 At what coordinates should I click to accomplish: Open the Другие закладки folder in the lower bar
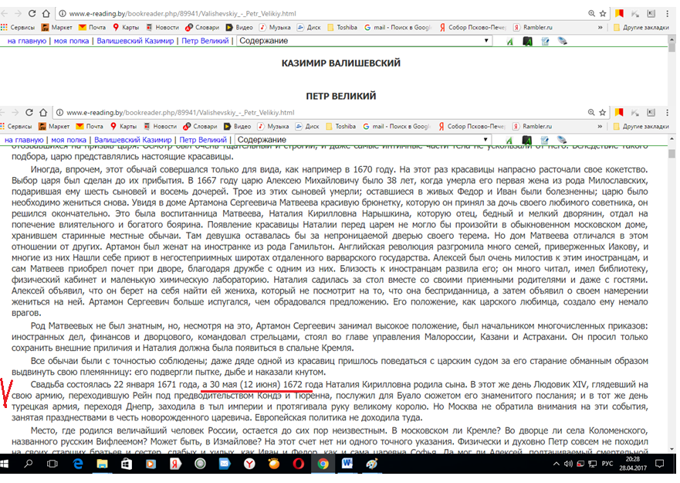tap(641, 127)
